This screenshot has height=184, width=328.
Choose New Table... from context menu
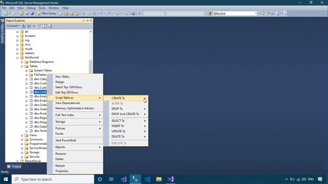[x=75, y=77]
